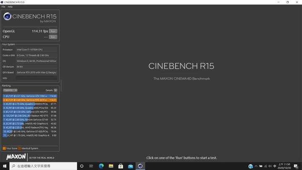Open the network signal tray icon

click(x=266, y=166)
